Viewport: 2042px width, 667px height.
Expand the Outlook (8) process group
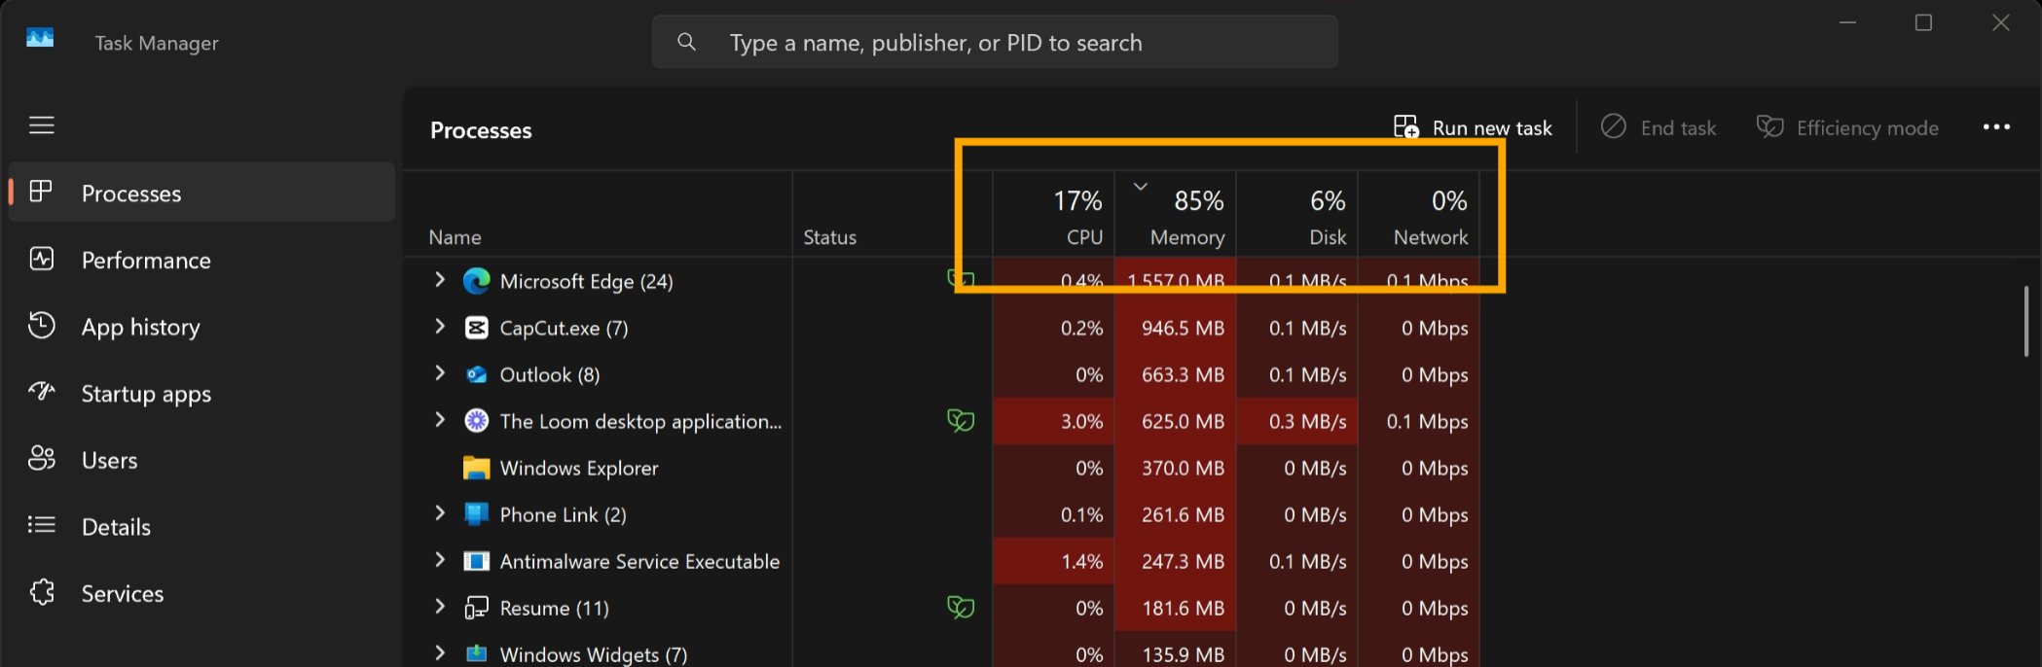(440, 373)
